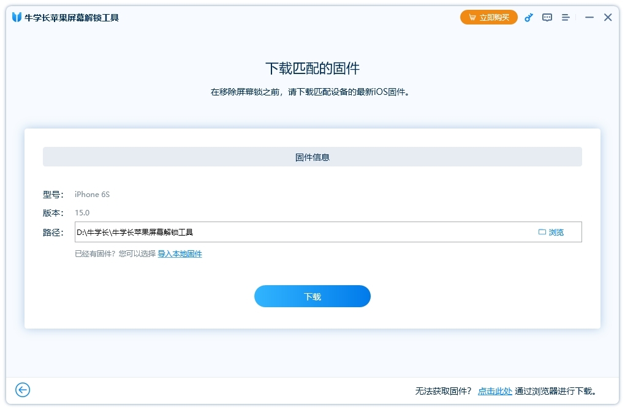Open the 浏览 browse link
The height and width of the screenshot is (410, 625).
(x=555, y=231)
